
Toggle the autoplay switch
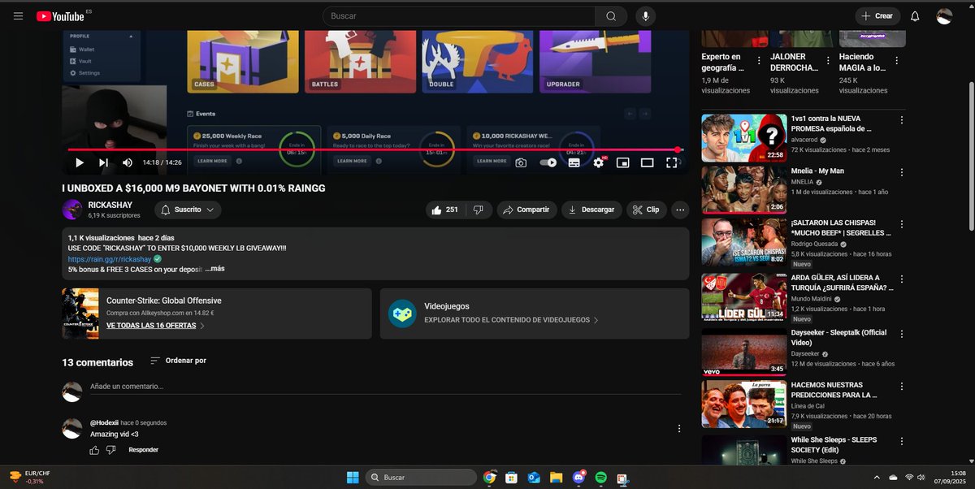point(548,162)
